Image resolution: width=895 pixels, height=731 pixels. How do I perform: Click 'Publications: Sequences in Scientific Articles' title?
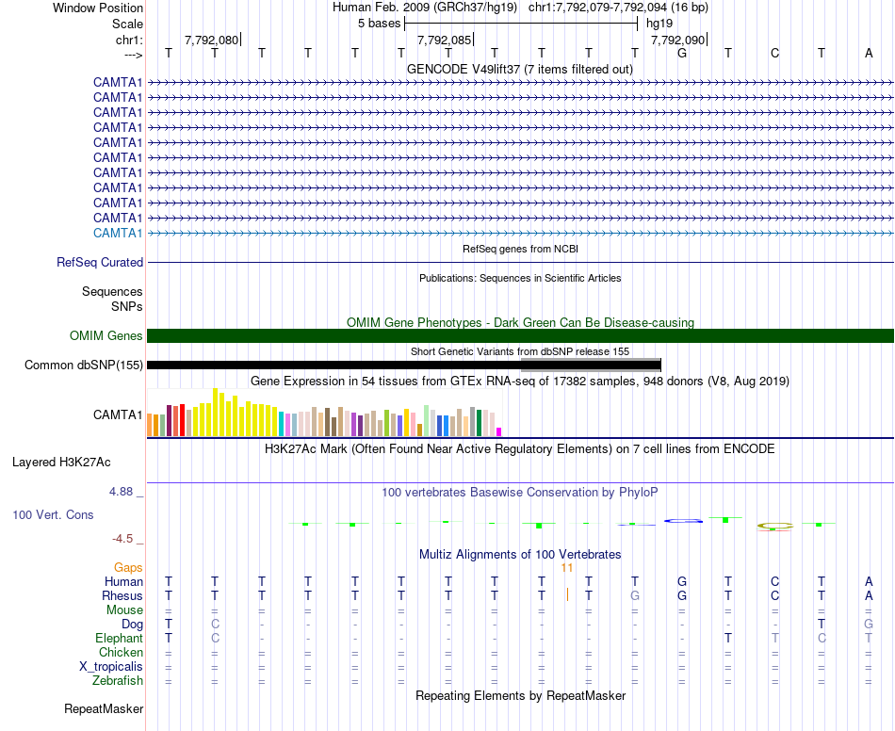tap(520, 278)
